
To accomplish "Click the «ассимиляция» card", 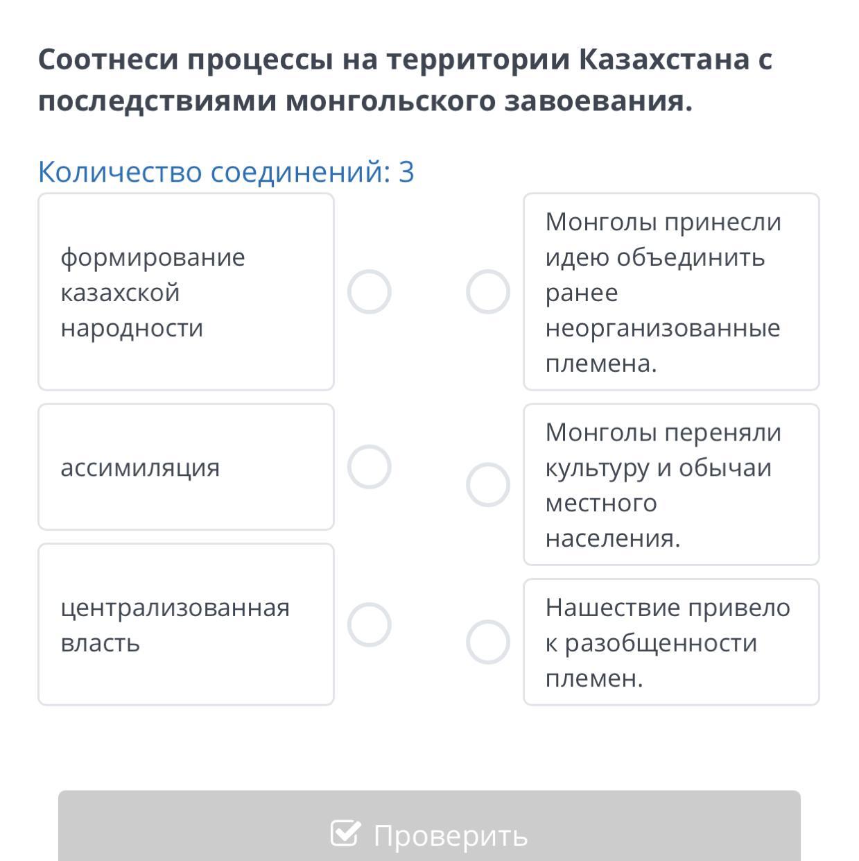I will pos(186,467).
